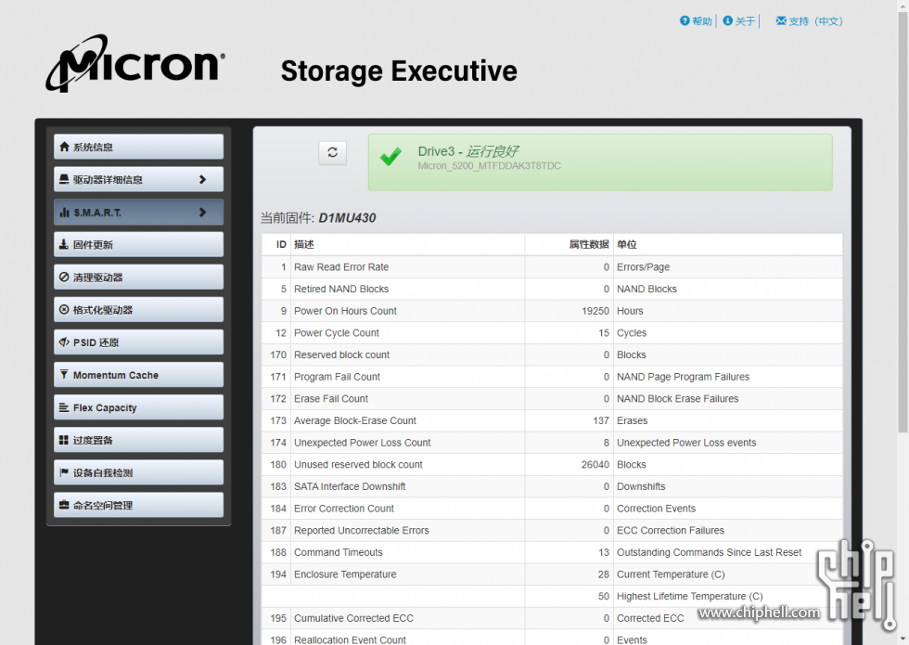Open the 帮助 help link
Image resolution: width=909 pixels, height=645 pixels.
point(696,20)
